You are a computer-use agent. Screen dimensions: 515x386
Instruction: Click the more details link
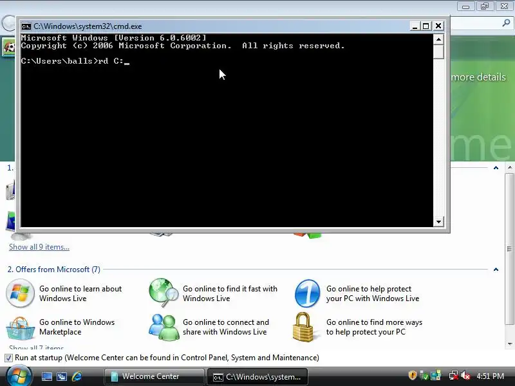click(x=478, y=77)
